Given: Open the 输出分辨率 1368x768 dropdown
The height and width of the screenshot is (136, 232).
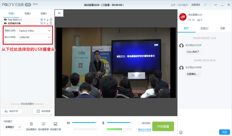Looking at the screenshot, I should click(34, 37).
